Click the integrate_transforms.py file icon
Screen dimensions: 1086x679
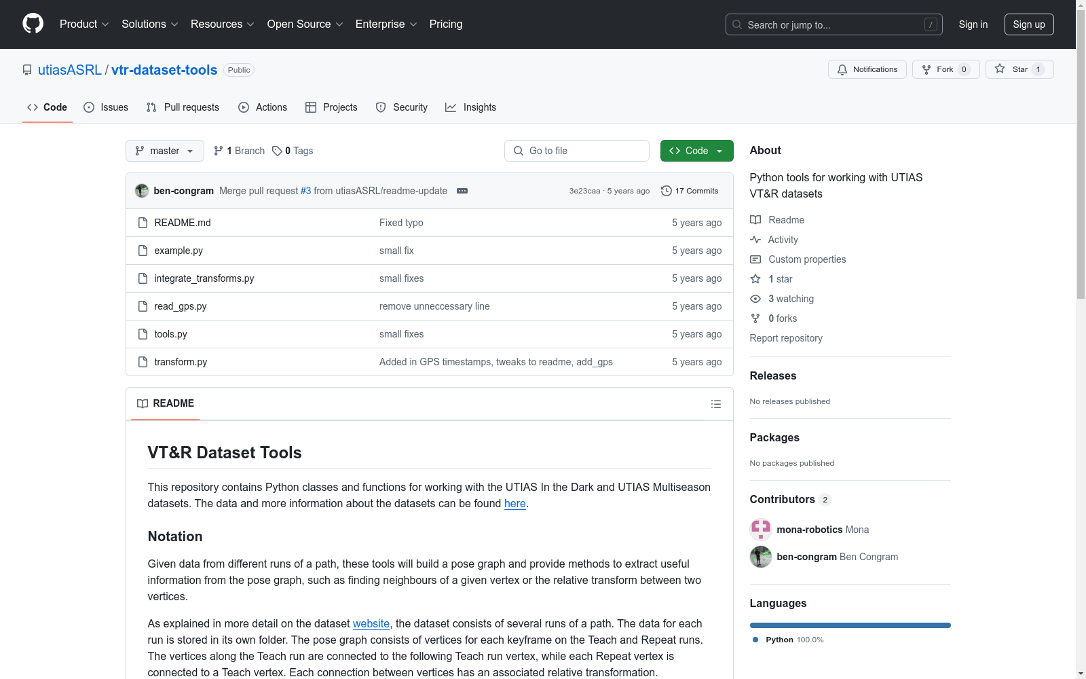pyautogui.click(x=143, y=278)
